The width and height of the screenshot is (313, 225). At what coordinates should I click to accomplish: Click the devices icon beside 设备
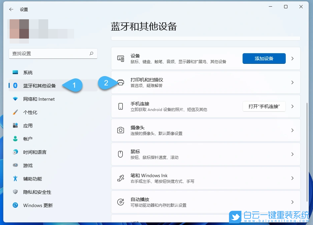pos(121,58)
